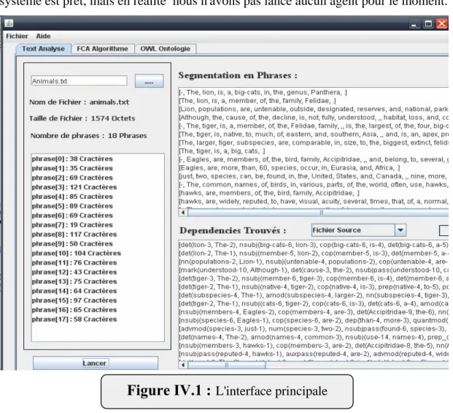Close the application window

point(442,23)
